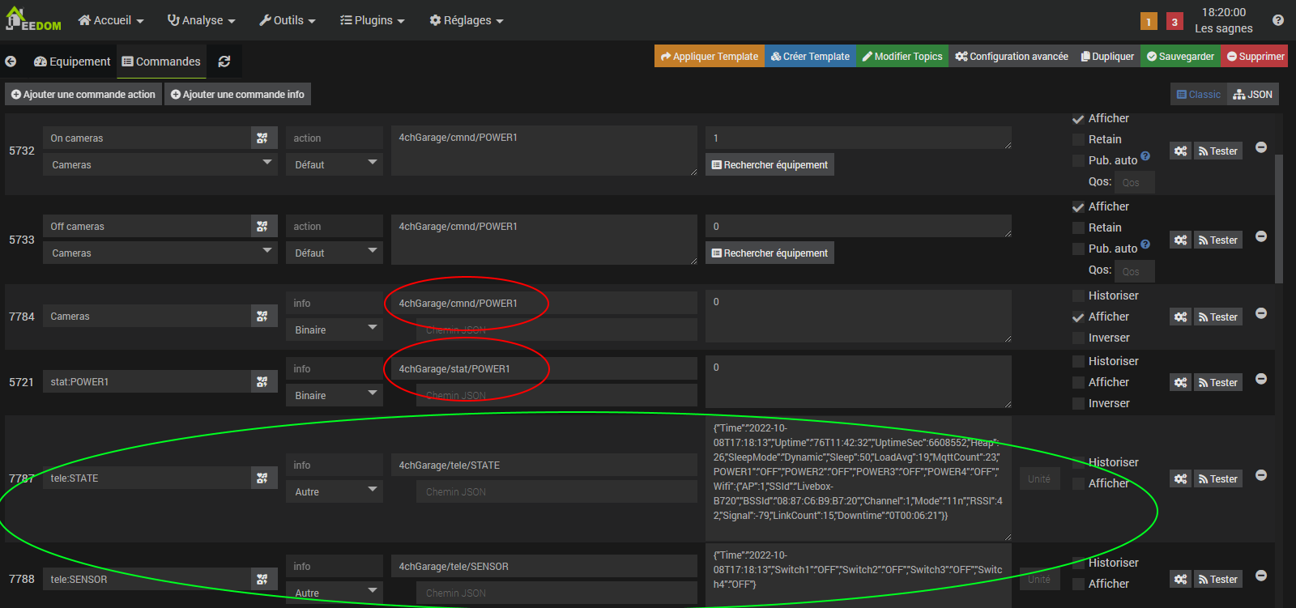This screenshot has height=608, width=1296.
Task: Open gear settings for tele:STATE command
Action: click(1180, 479)
